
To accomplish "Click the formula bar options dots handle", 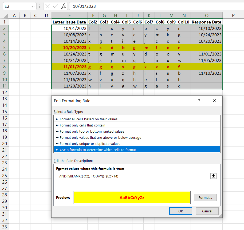I will tap(40, 6).
